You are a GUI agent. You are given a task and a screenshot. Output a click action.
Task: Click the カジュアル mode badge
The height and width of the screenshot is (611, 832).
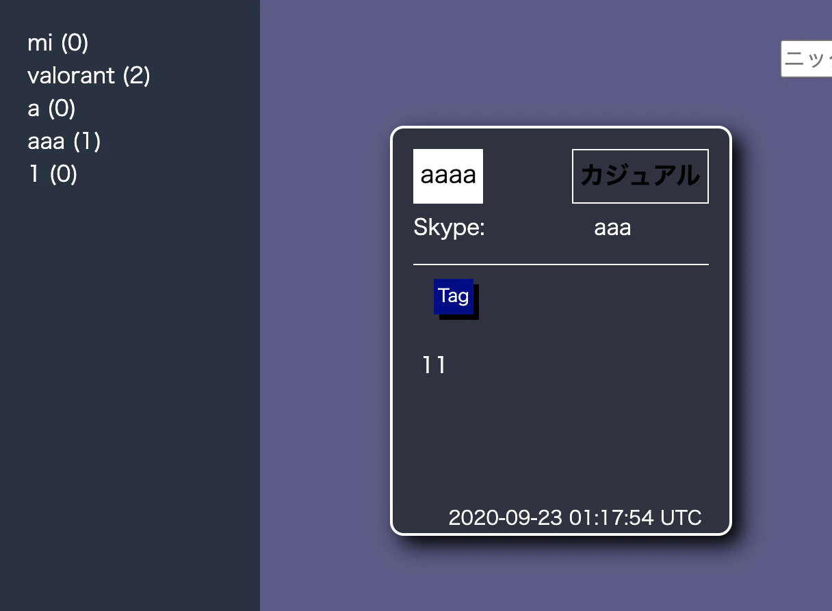640,176
